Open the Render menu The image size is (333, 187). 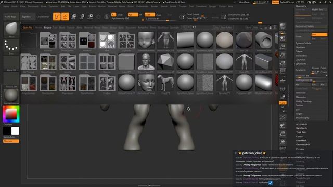tap(155, 6)
